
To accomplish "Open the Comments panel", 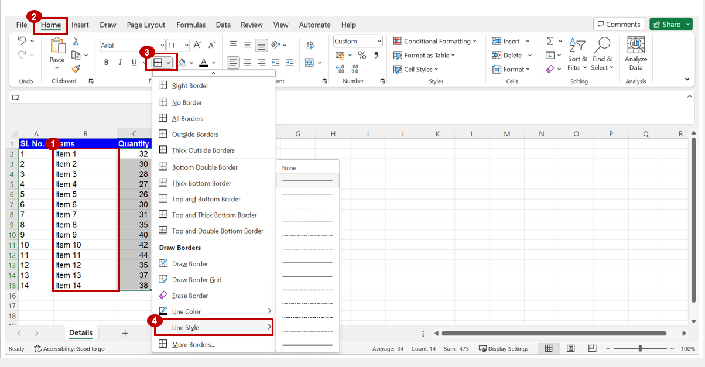I will pos(619,23).
